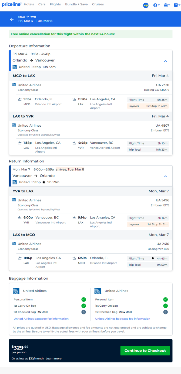The height and width of the screenshot is (374, 181).
Task: Click the return 1st Carry-On bag green checkmark
Action: [166, 306]
